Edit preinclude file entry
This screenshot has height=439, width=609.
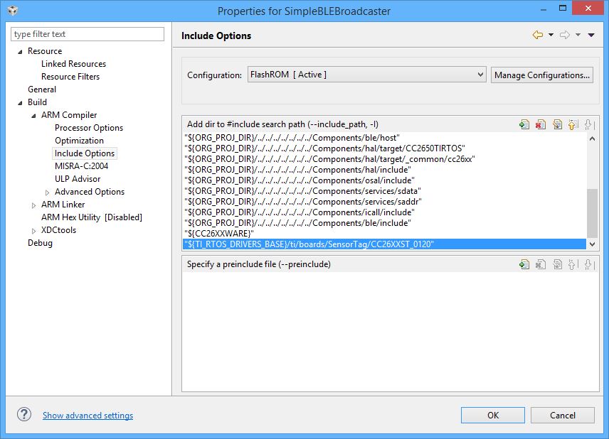pos(557,264)
